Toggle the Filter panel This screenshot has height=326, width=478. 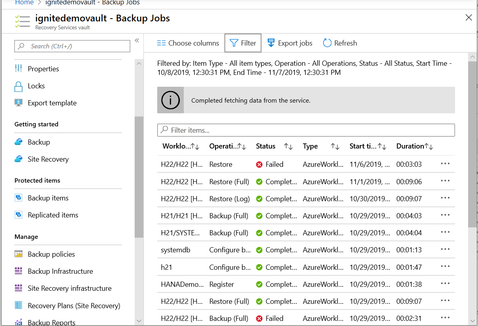[243, 43]
